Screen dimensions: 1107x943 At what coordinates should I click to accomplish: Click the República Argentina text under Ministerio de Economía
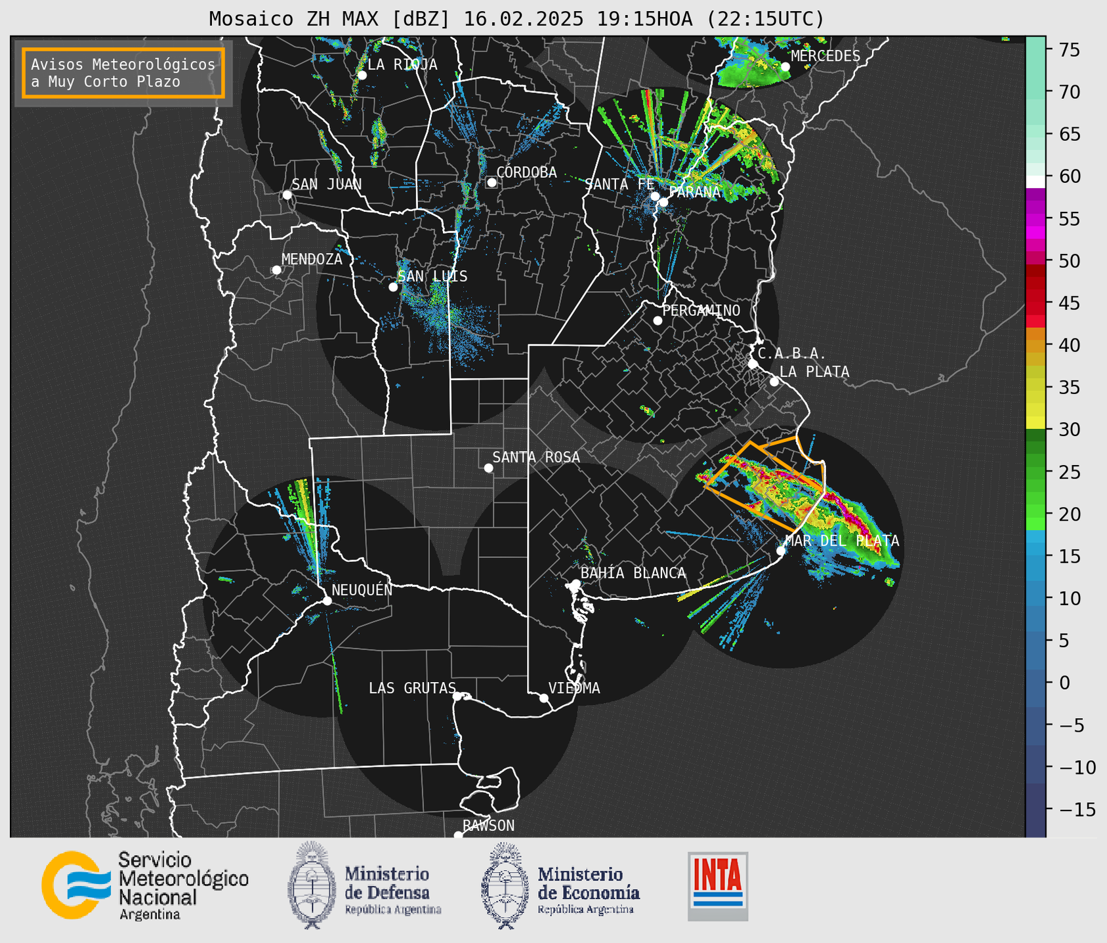coord(585,910)
